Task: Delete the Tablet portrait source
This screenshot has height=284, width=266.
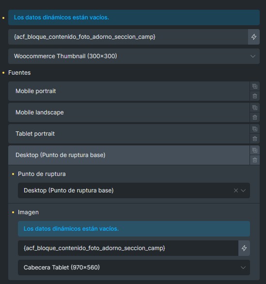Action: point(255,139)
